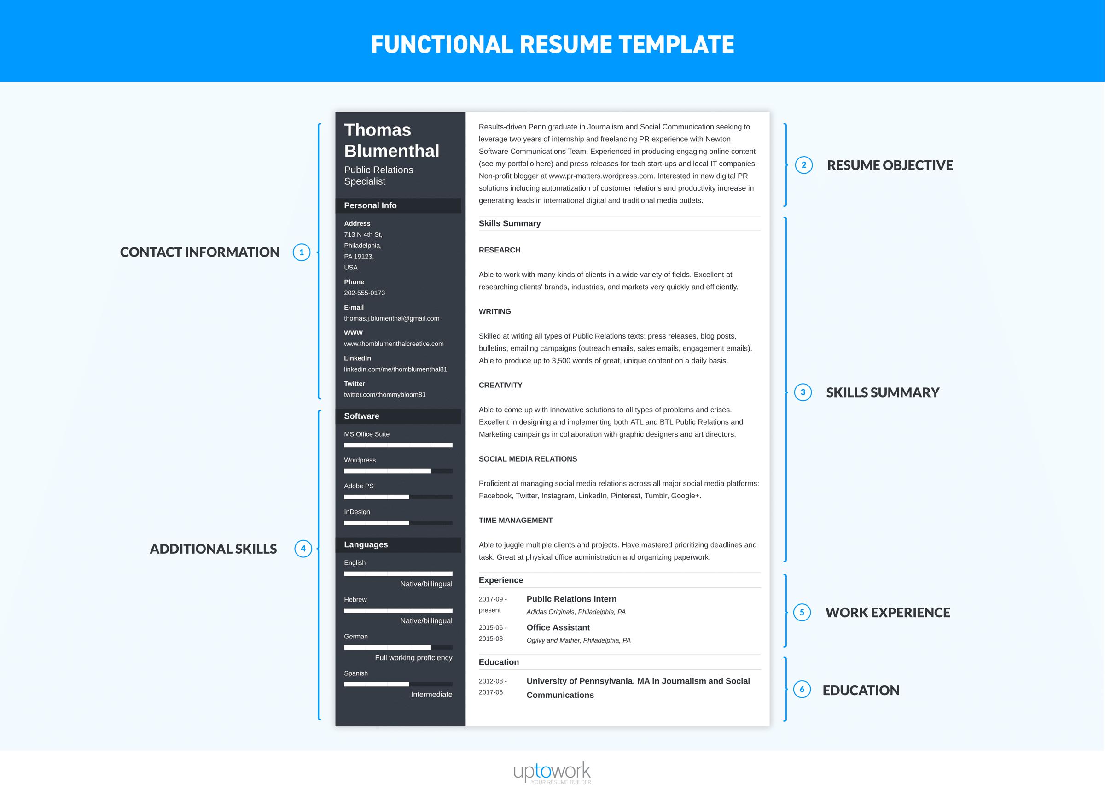Viewport: 1105px width, 796px height.
Task: Click the WordPress skill bar icon
Action: click(396, 471)
